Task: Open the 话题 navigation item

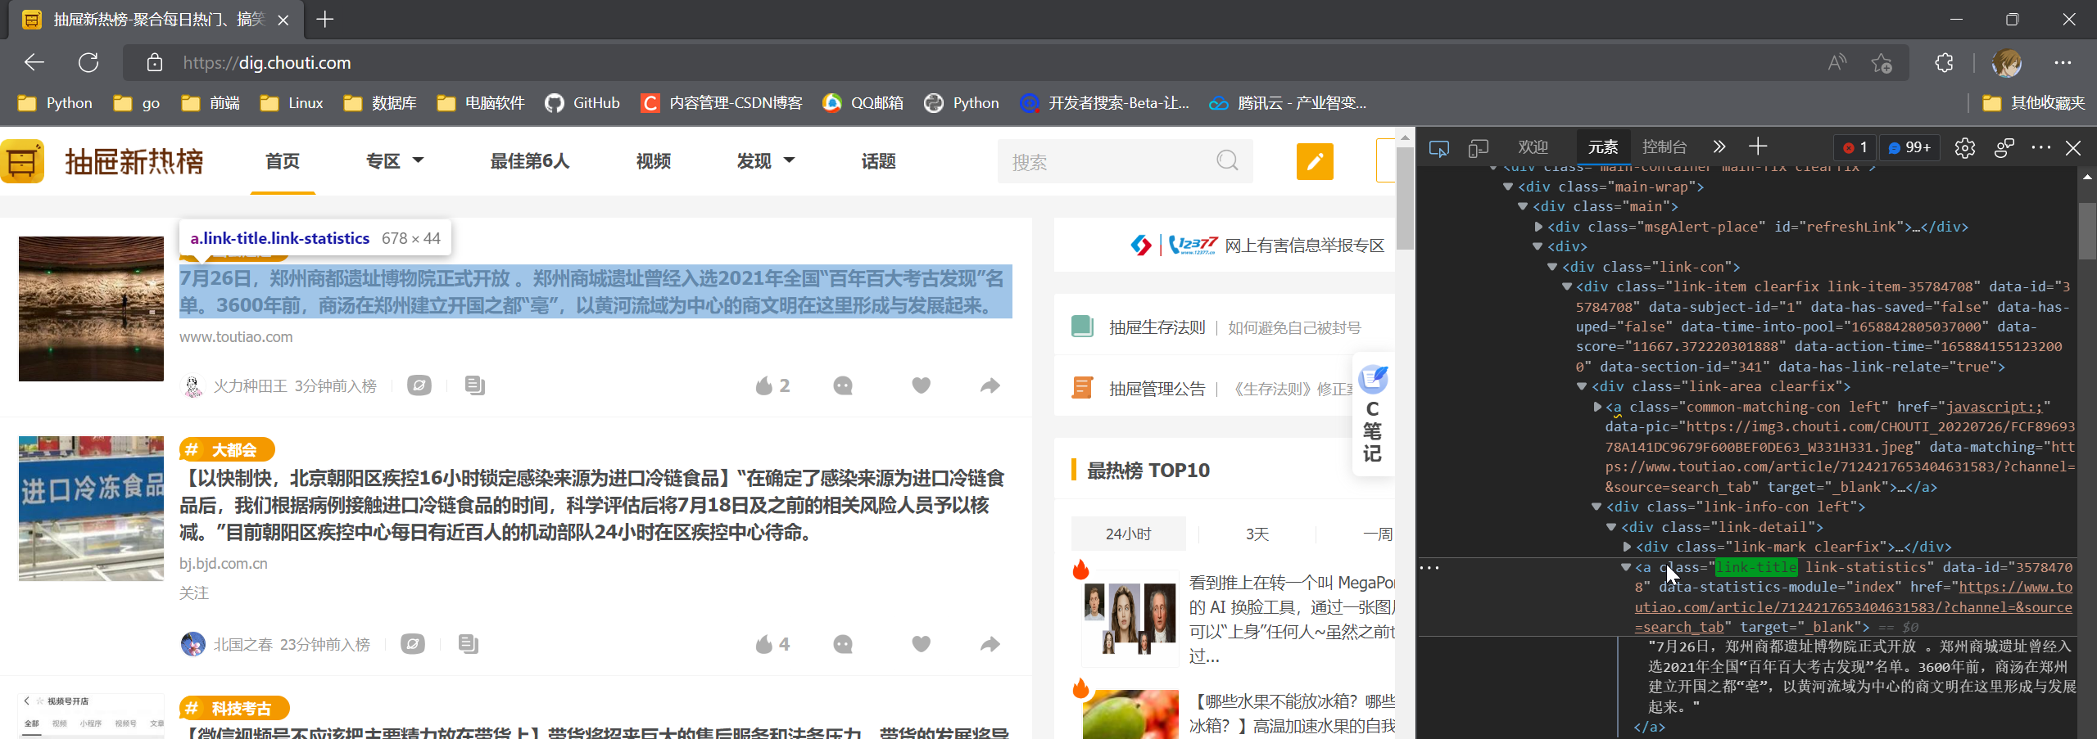Action: (878, 161)
